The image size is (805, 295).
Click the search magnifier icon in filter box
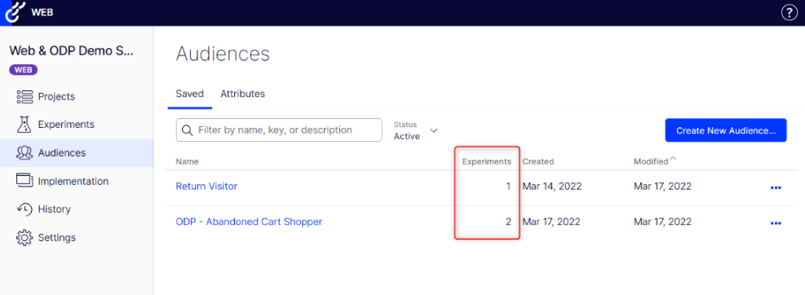point(188,130)
